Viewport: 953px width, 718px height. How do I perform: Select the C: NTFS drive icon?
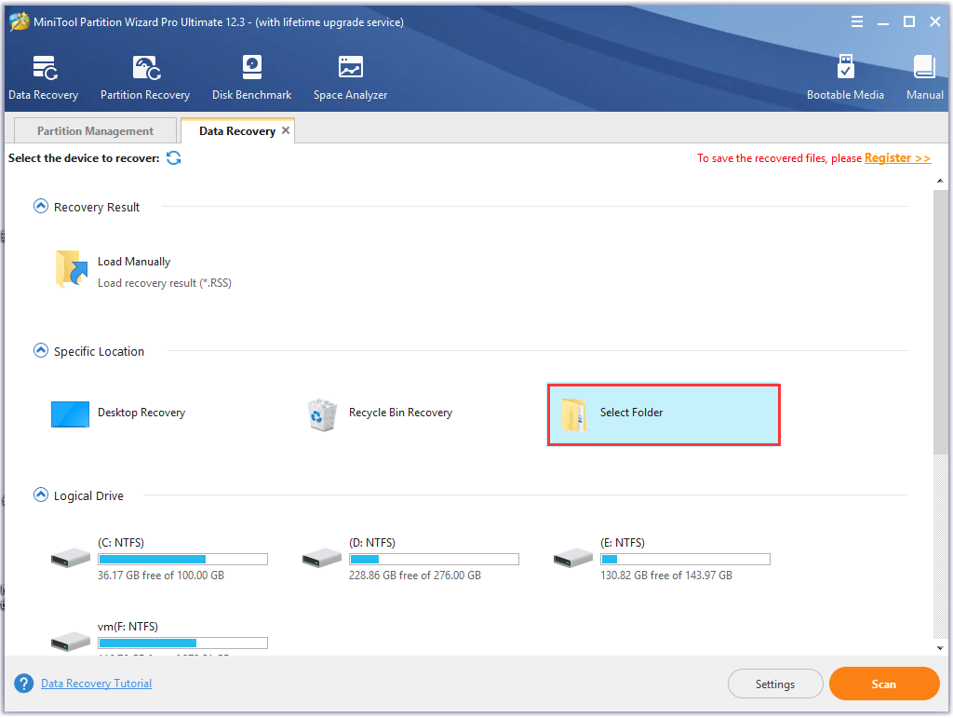[x=71, y=558]
